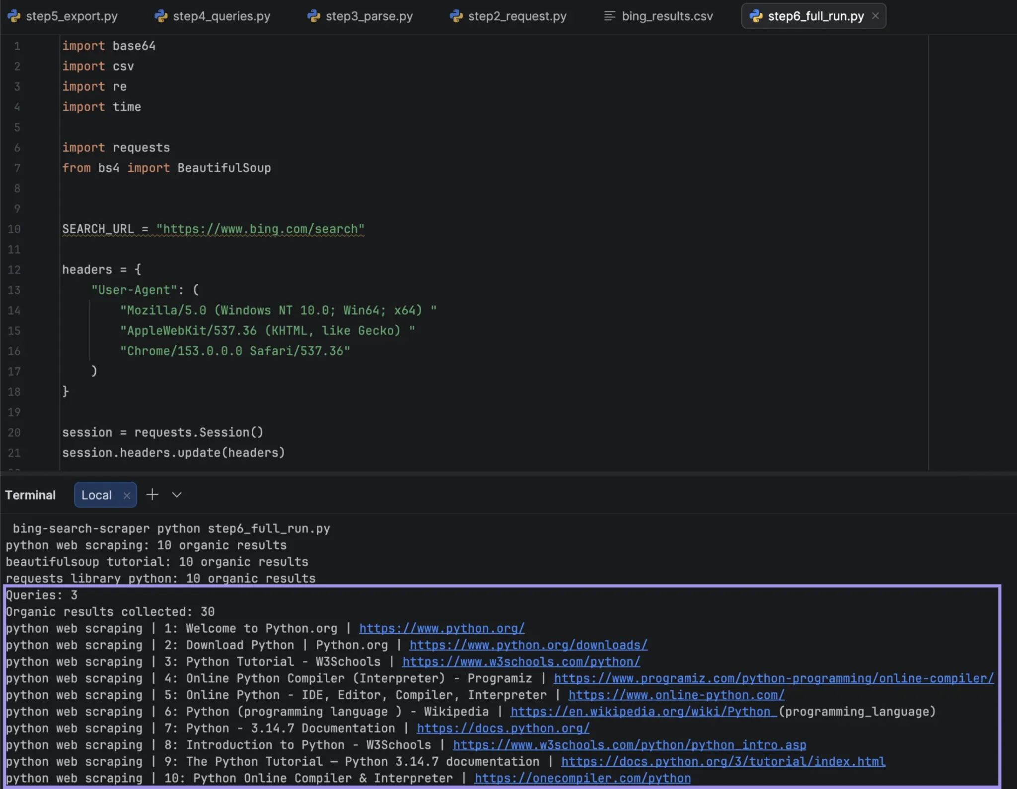Click line number 20 in the gutter
Viewport: 1017px width, 789px height.
[x=14, y=433]
